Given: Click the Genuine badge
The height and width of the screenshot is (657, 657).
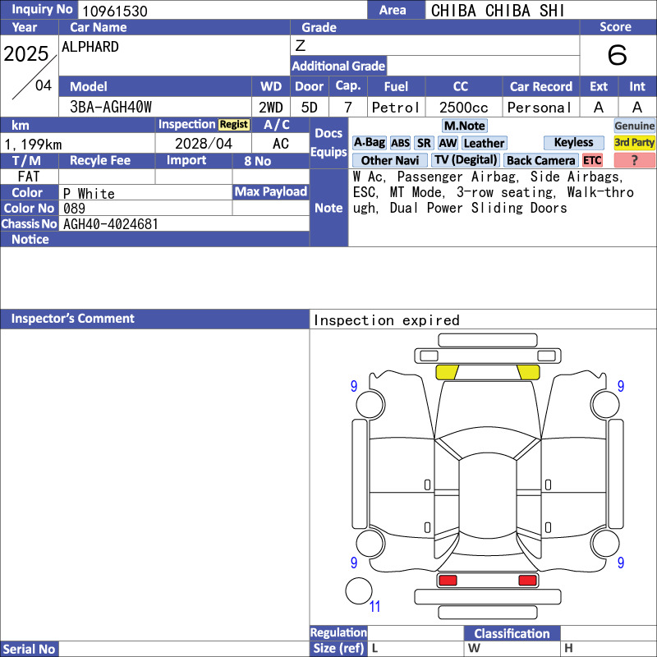Looking at the screenshot, I should click(634, 126).
